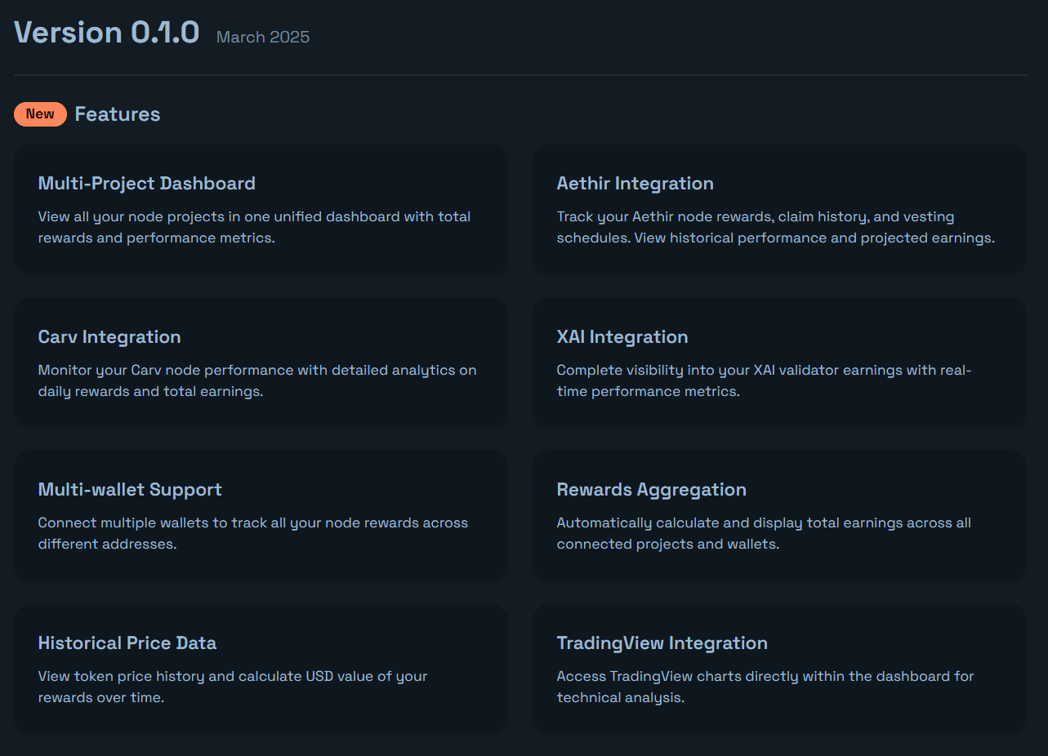Click the Multi-wallet Support card title
This screenshot has width=1048, height=756.
pyautogui.click(x=130, y=490)
